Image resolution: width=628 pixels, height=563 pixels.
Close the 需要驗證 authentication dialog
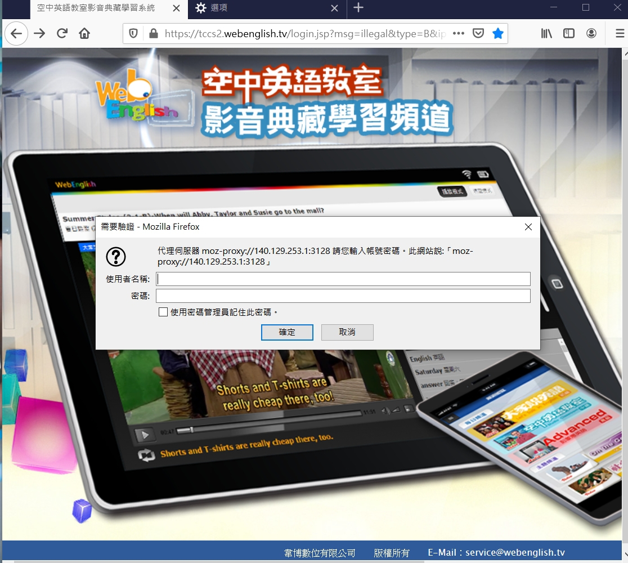(x=528, y=227)
